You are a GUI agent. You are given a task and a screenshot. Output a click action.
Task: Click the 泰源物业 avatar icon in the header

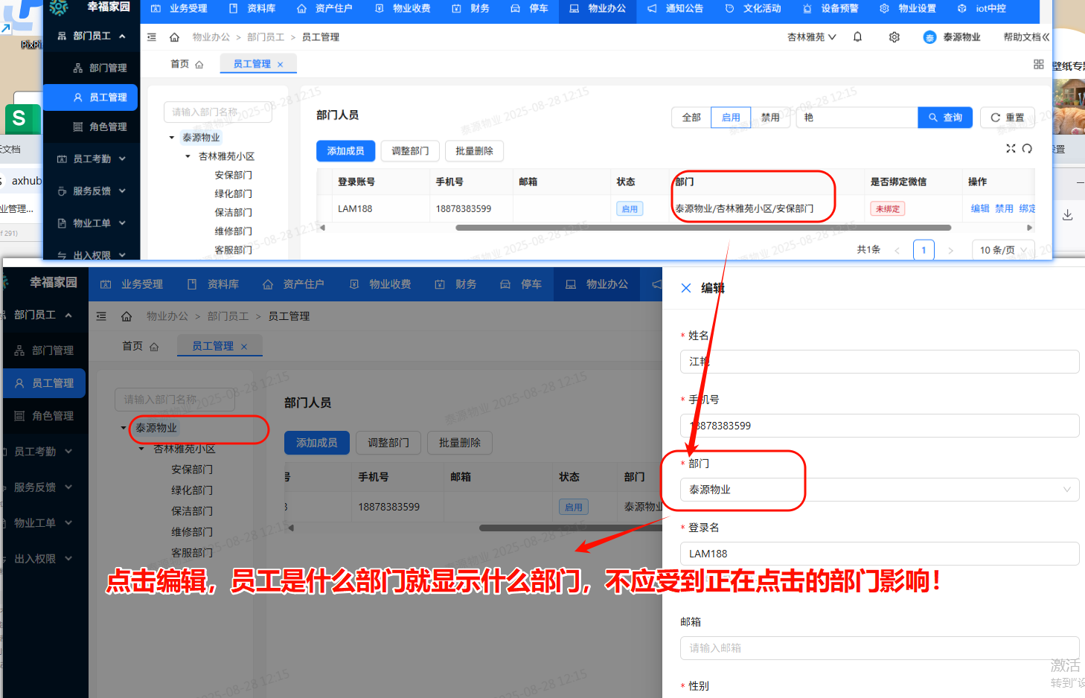coord(929,36)
